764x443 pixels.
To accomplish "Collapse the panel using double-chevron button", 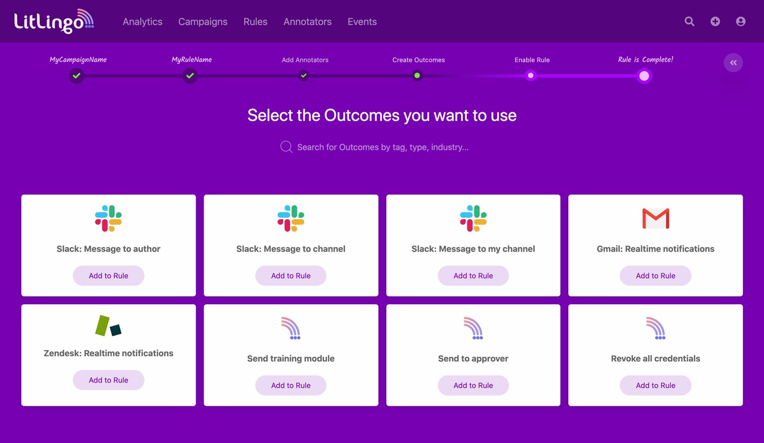I will tap(733, 63).
